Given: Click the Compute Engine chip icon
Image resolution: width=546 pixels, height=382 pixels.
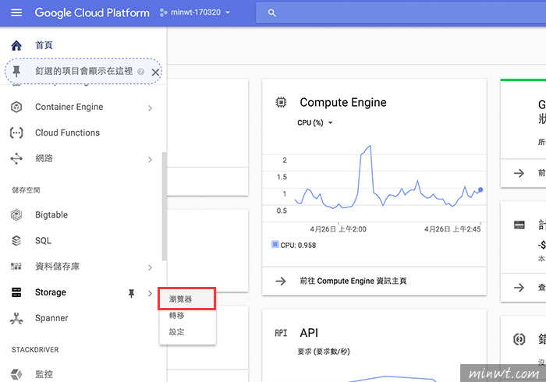Looking at the screenshot, I should tap(281, 102).
